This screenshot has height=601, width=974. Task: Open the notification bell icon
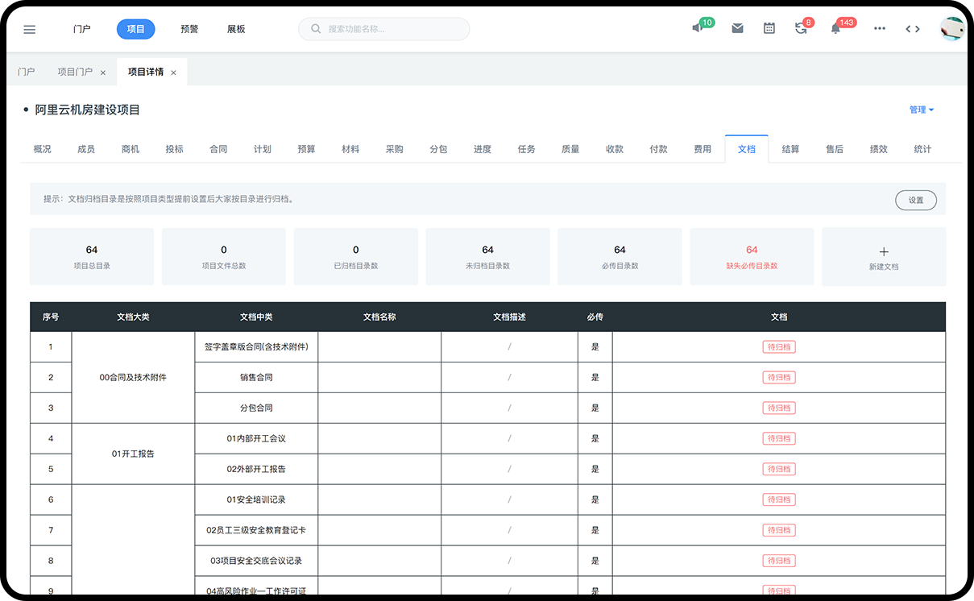[x=836, y=28]
